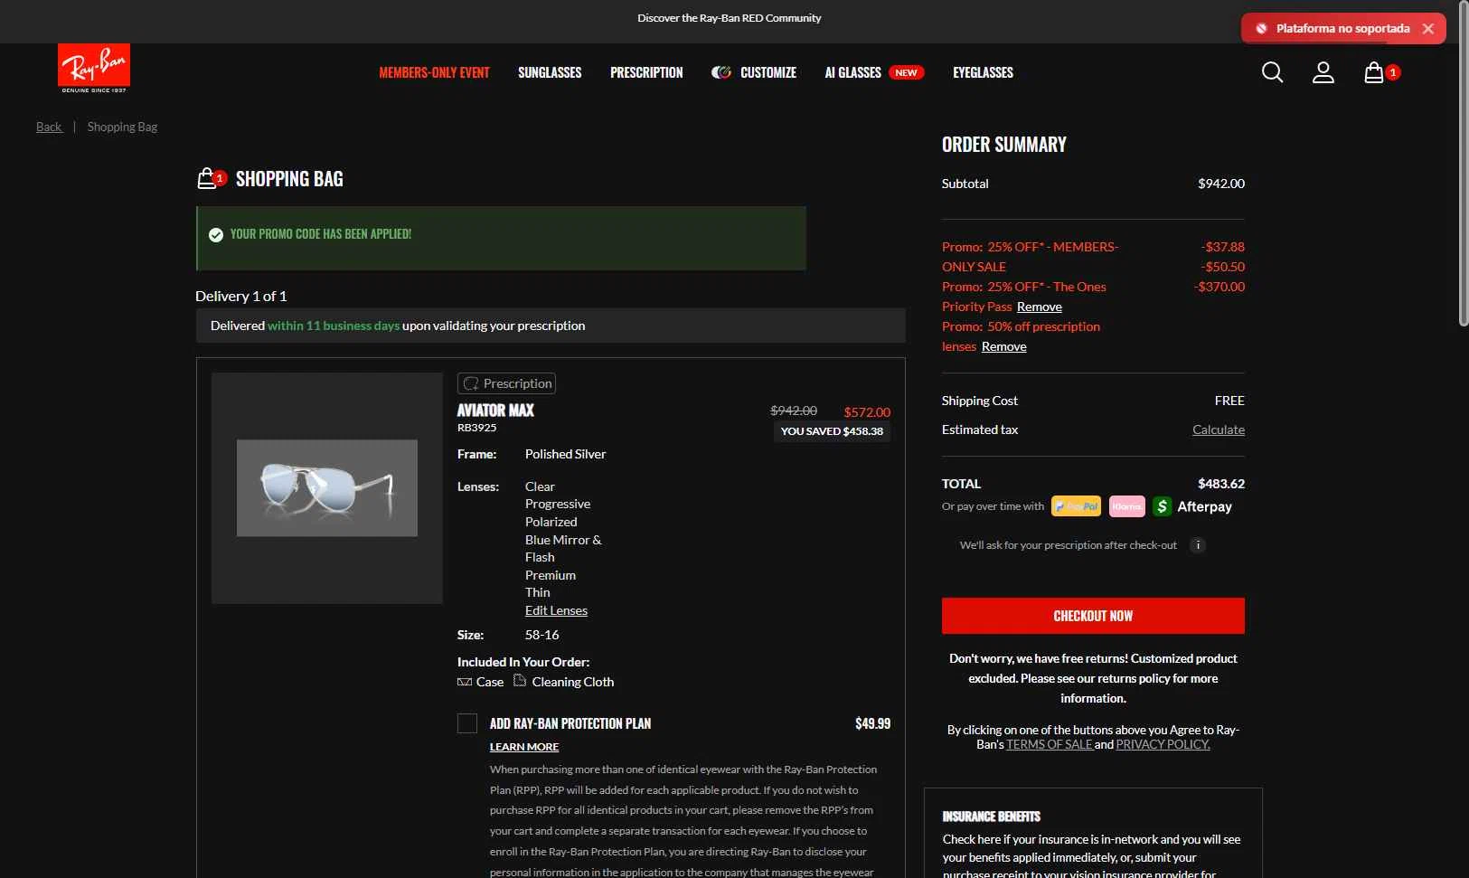Open the Sunglasses menu
1469x878 pixels.
tap(550, 72)
